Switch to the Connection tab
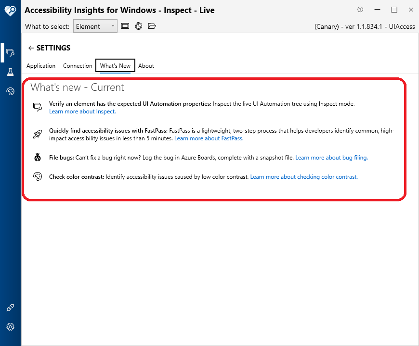Screen dimensions: 419x346 pos(78,66)
